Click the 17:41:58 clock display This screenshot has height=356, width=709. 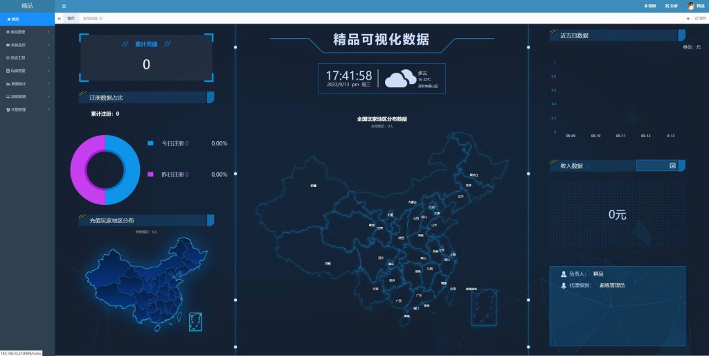click(x=349, y=75)
